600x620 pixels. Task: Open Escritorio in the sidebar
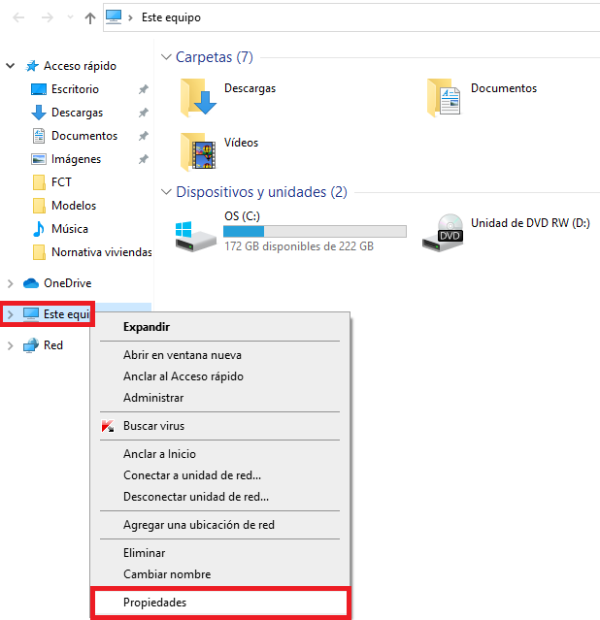point(75,89)
